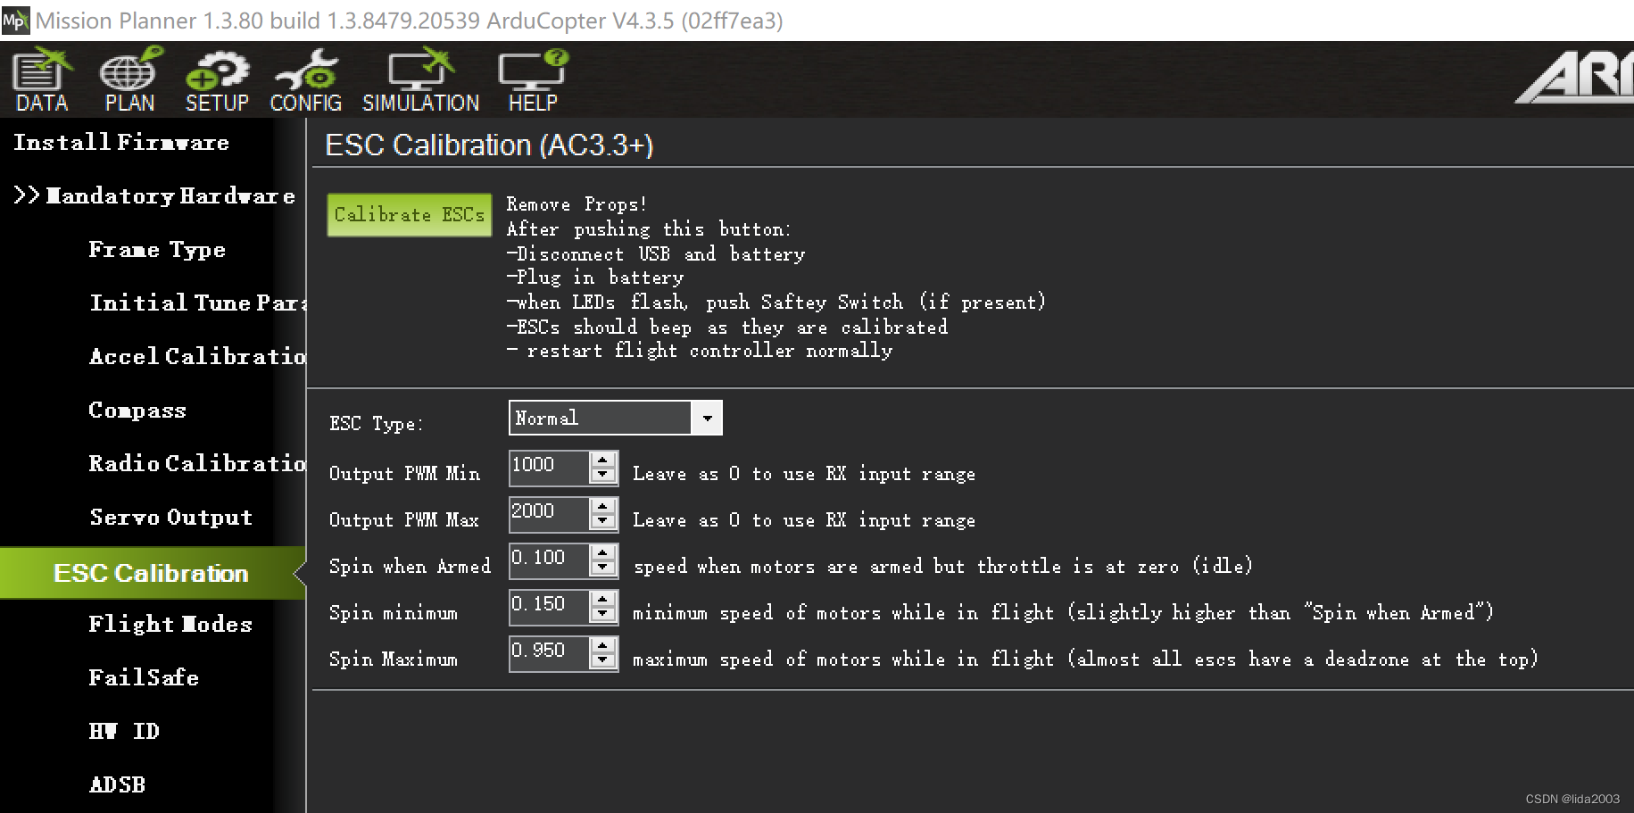Open the SIMULATION screen
1634x813 pixels.
(420, 80)
